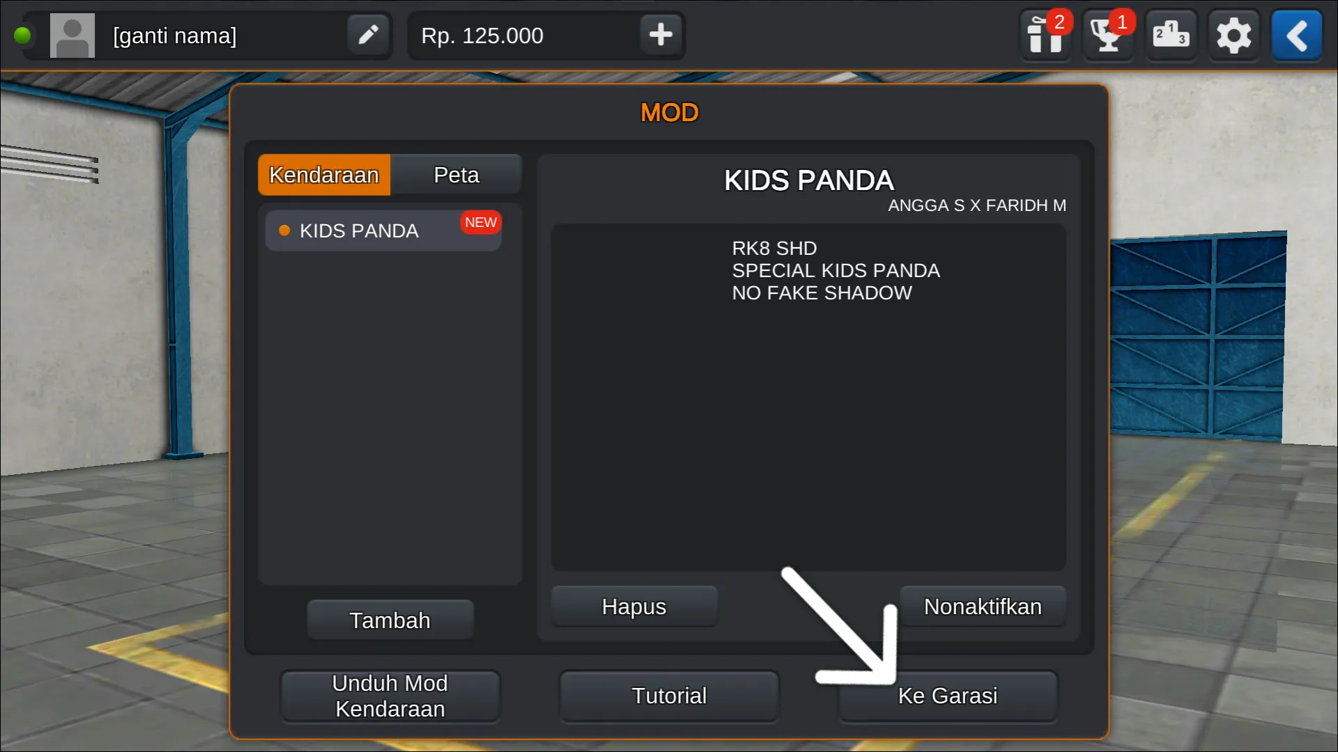
Task: Open the trophy achievements icon
Action: (x=1108, y=35)
